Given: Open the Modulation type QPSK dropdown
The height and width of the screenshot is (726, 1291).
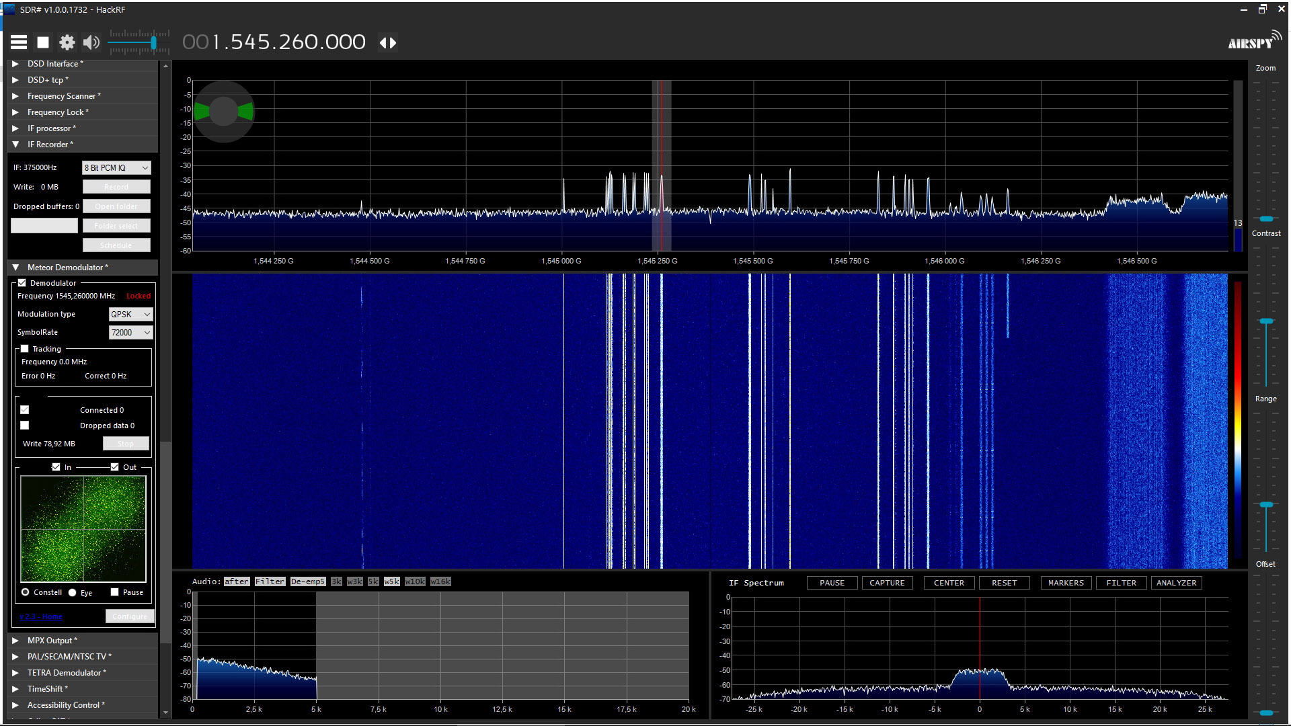Looking at the screenshot, I should click(x=130, y=314).
